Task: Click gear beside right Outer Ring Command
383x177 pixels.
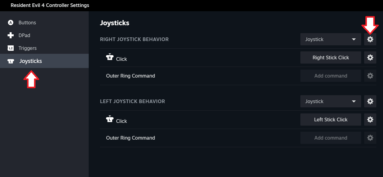Action: 370,76
